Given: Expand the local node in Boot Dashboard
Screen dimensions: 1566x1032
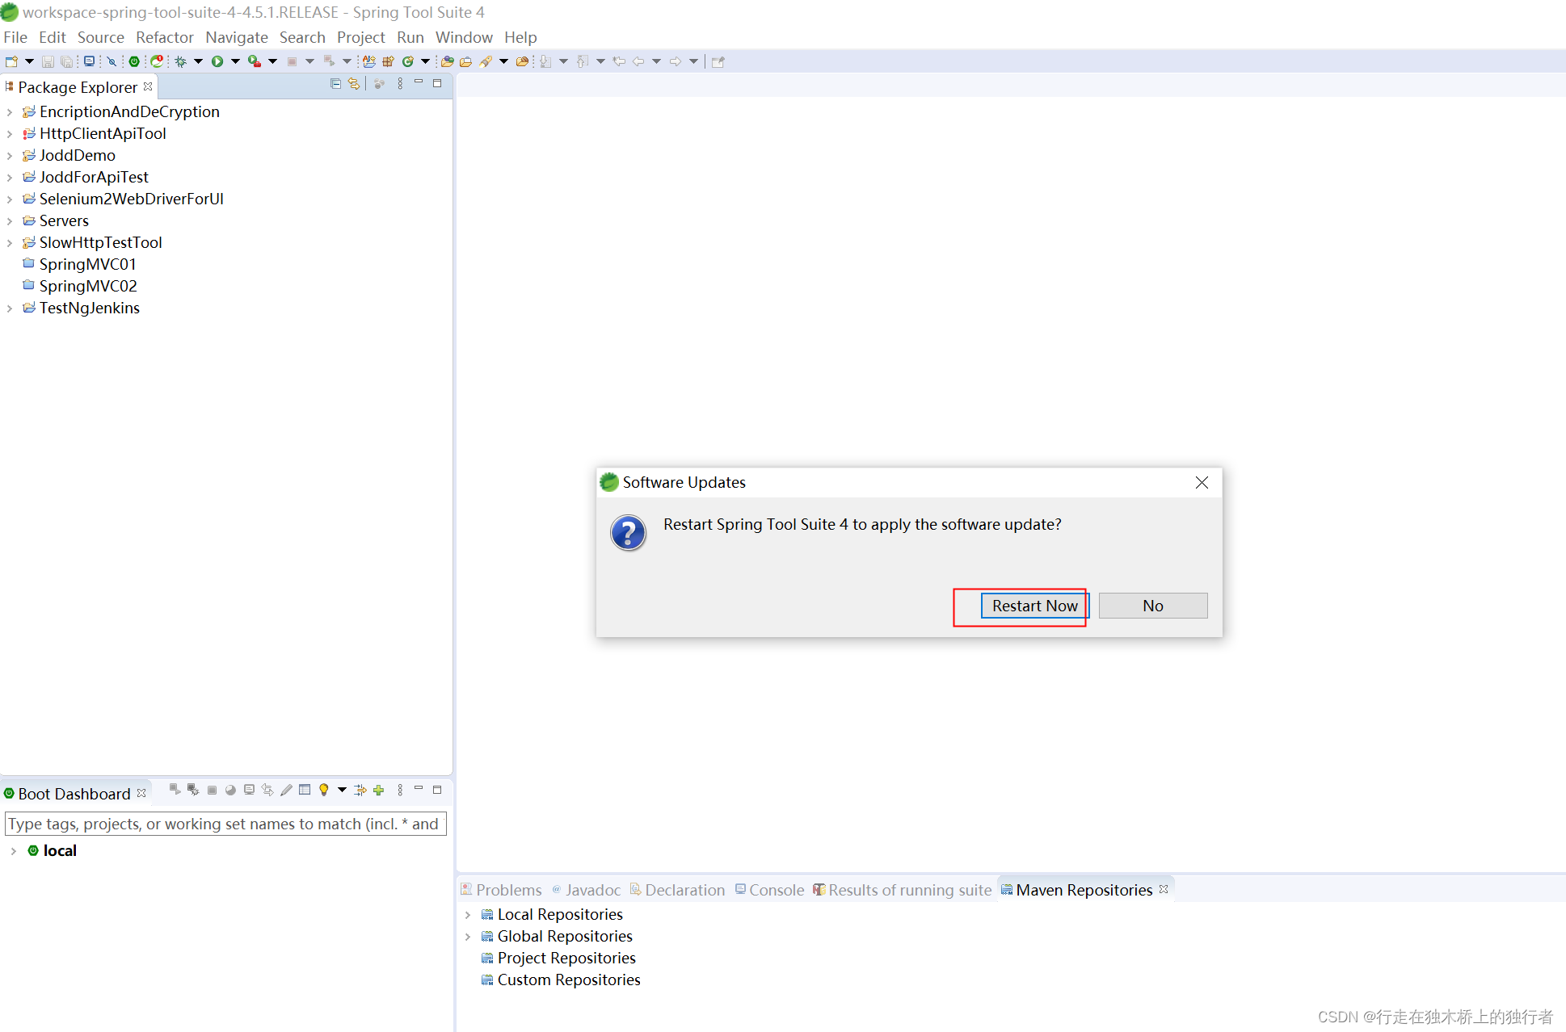Looking at the screenshot, I should (x=11, y=850).
